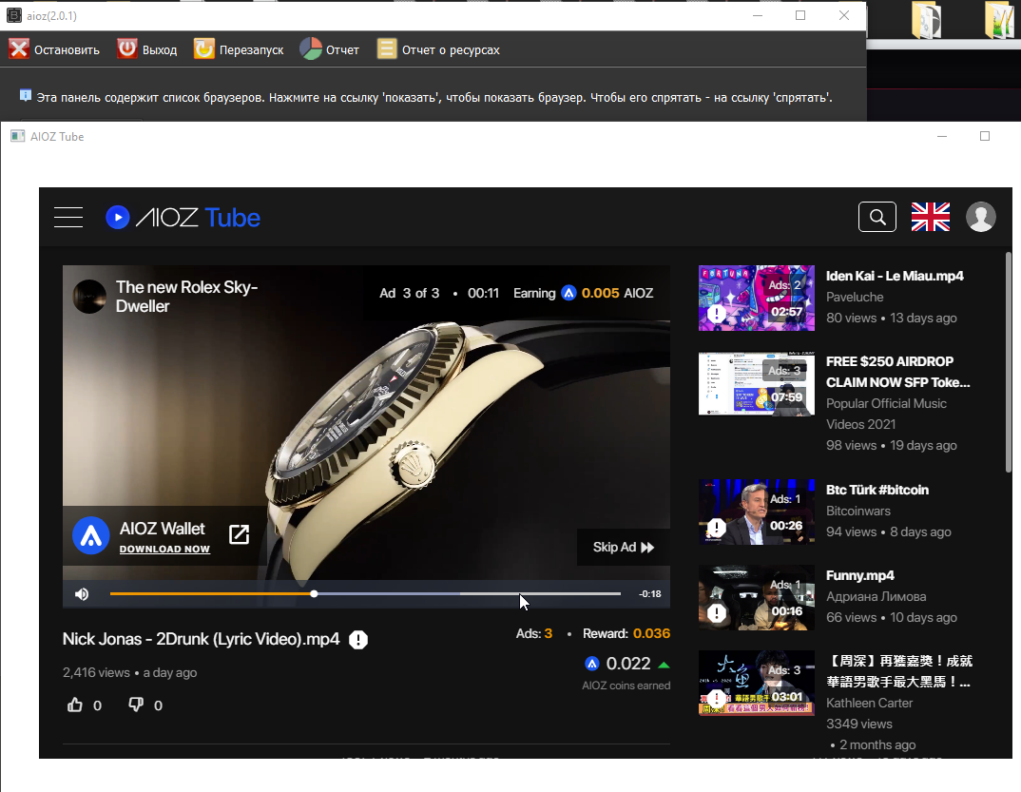This screenshot has width=1021, height=792.
Task: Open the AIOZ Tube hamburger menu
Action: pos(68,218)
